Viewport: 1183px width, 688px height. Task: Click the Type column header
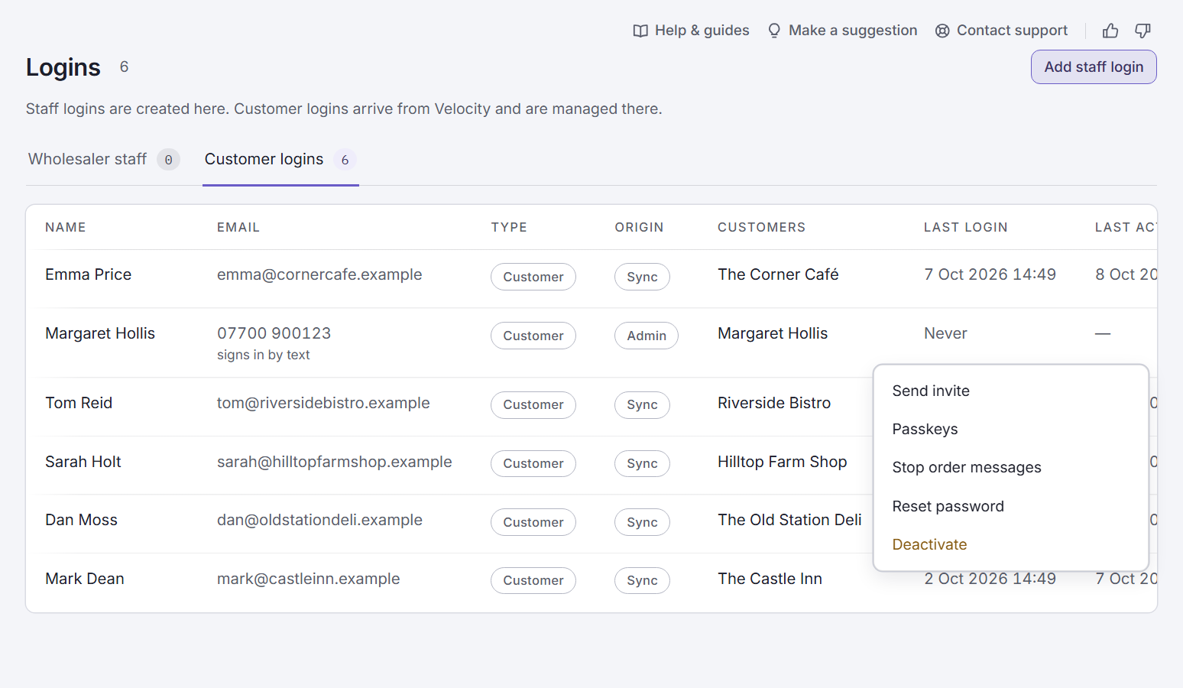pos(509,227)
